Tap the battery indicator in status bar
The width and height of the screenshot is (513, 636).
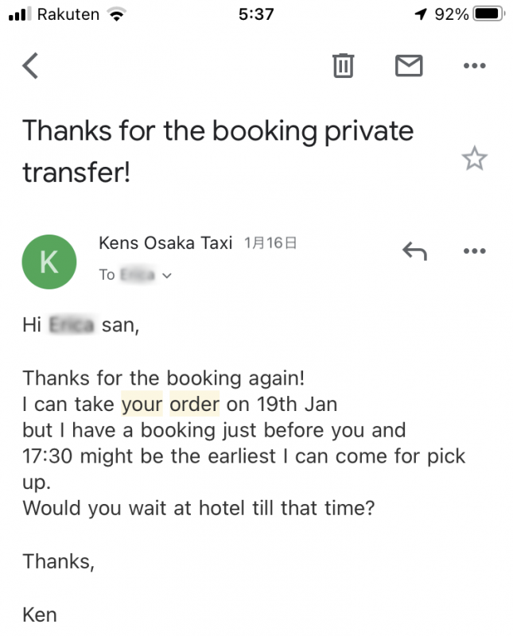pos(488,14)
